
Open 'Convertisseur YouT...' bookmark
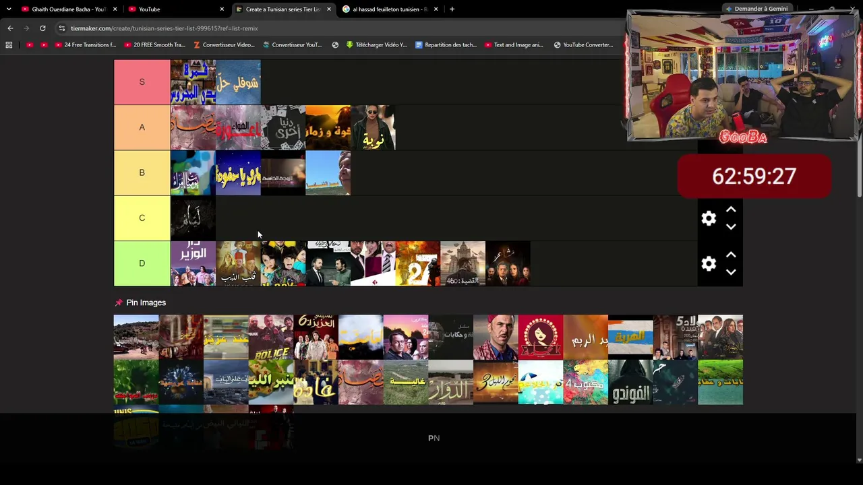coord(293,45)
